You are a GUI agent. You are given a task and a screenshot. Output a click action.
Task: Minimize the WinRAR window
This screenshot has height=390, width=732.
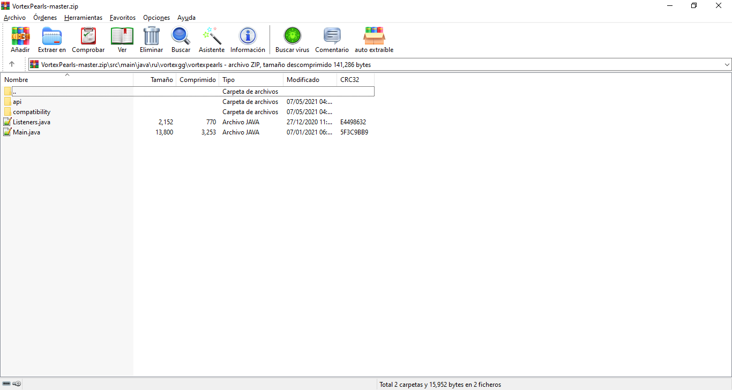670,6
